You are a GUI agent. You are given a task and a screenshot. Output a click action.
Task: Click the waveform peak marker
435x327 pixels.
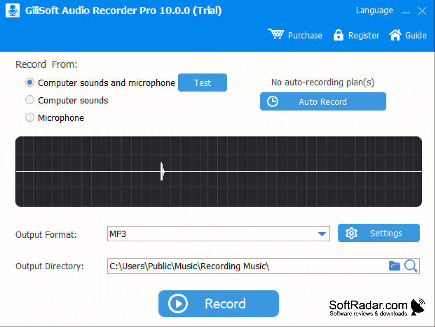click(x=162, y=172)
